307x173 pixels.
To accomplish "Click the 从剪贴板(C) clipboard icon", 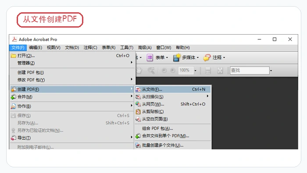I will 138,112.
